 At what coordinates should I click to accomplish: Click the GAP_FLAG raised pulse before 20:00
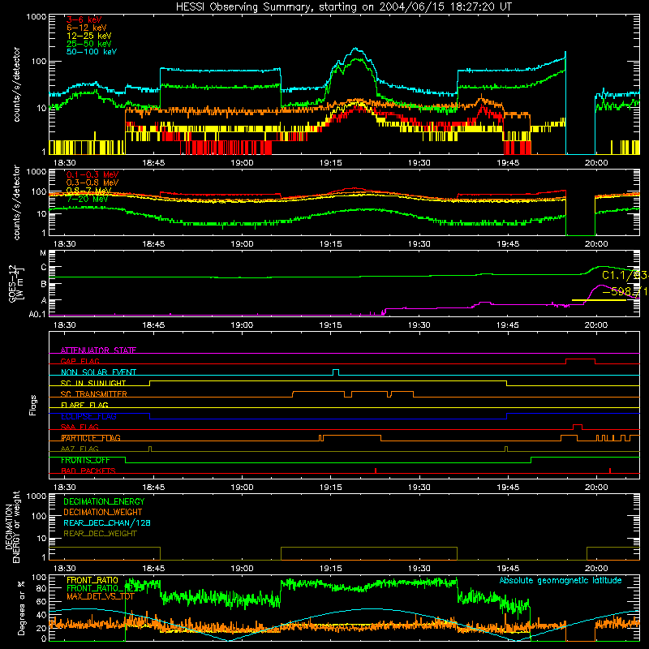580,359
